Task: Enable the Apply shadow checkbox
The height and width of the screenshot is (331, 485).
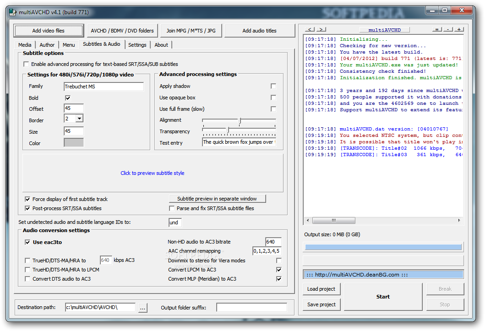Action: (x=273, y=86)
